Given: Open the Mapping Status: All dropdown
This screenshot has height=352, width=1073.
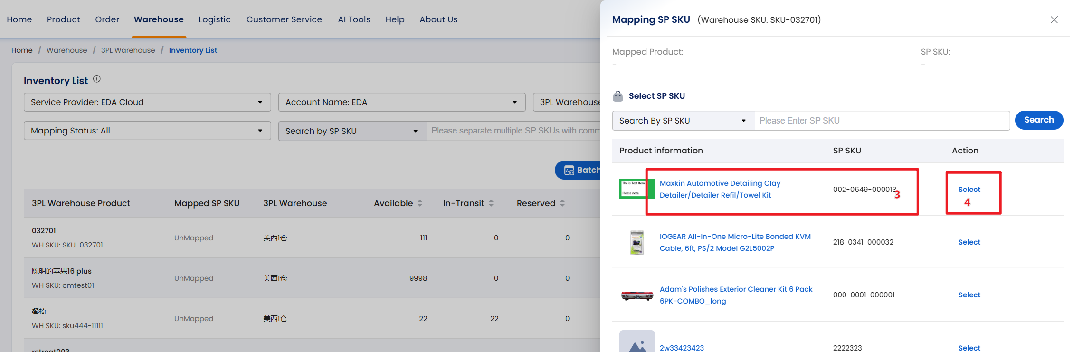Looking at the screenshot, I should point(147,131).
